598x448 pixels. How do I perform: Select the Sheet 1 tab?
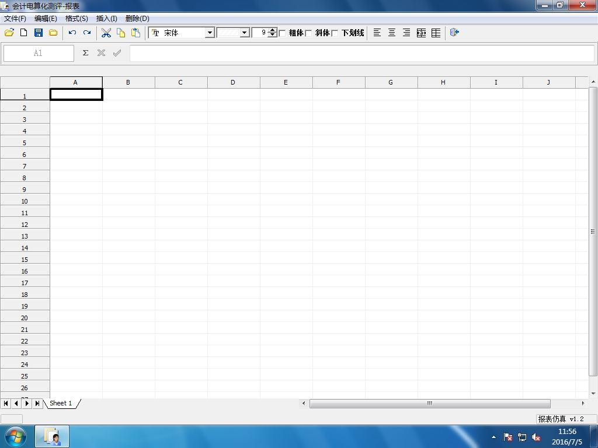[61, 403]
